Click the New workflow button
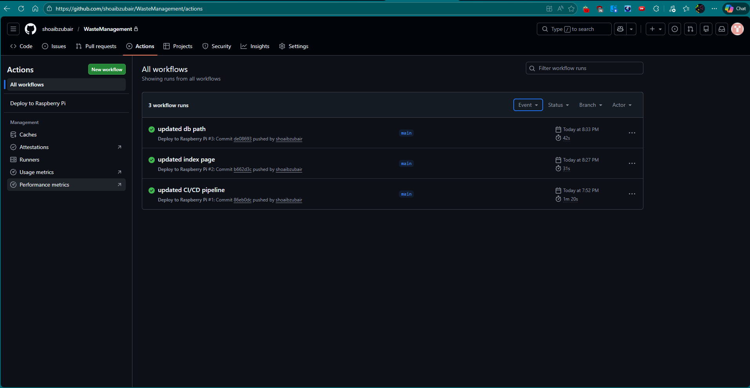The width and height of the screenshot is (750, 388). tap(107, 69)
